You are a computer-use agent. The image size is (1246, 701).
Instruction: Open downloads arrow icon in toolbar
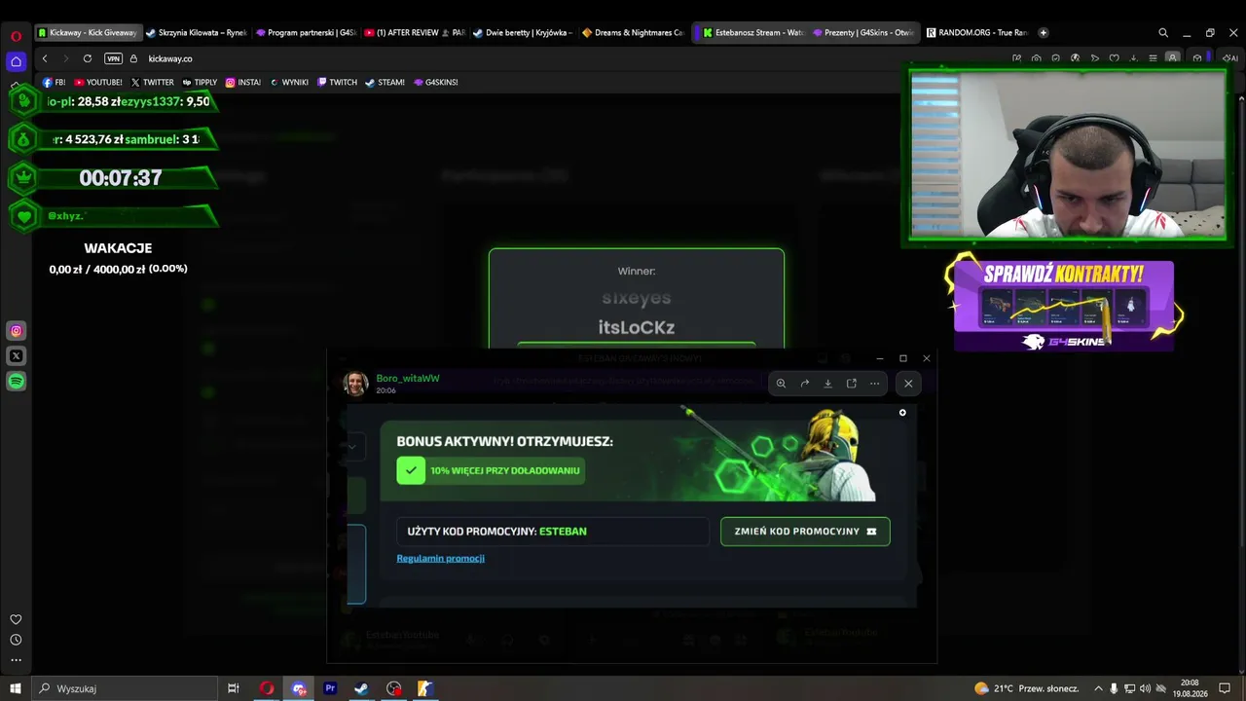click(x=1133, y=58)
